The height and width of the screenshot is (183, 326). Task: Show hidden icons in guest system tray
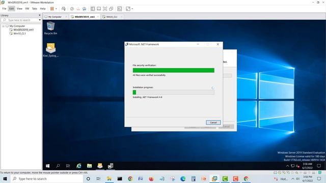[287, 166]
